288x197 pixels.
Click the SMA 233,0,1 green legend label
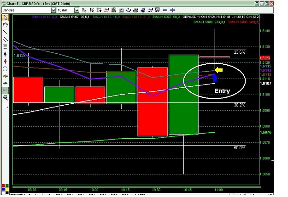pos(209,22)
